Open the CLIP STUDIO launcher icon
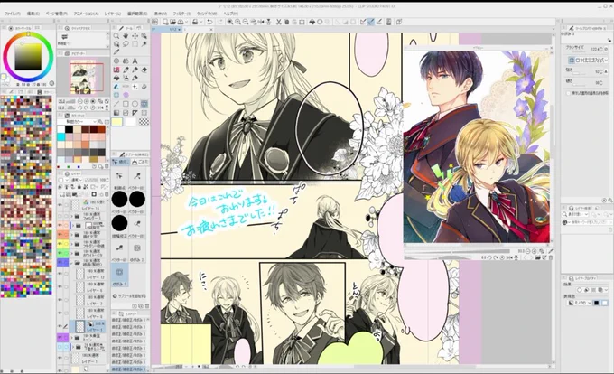Screen dimensions: 614x374 click(x=154, y=22)
